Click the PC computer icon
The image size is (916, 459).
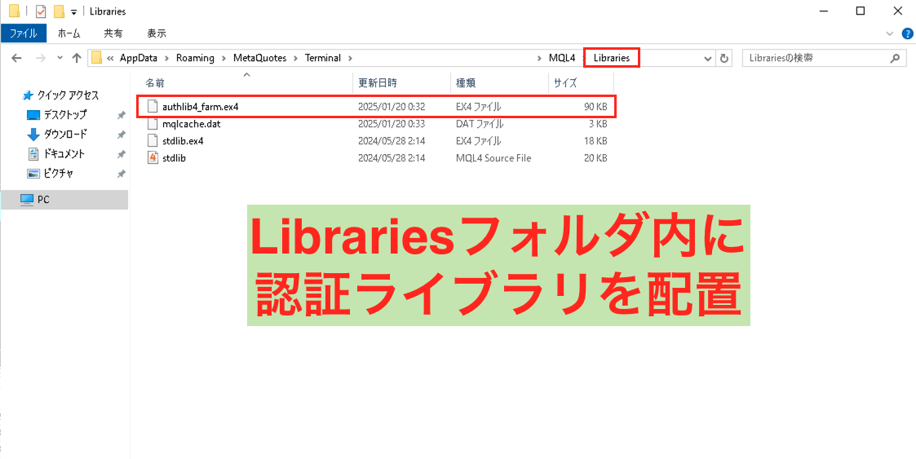tap(27, 200)
